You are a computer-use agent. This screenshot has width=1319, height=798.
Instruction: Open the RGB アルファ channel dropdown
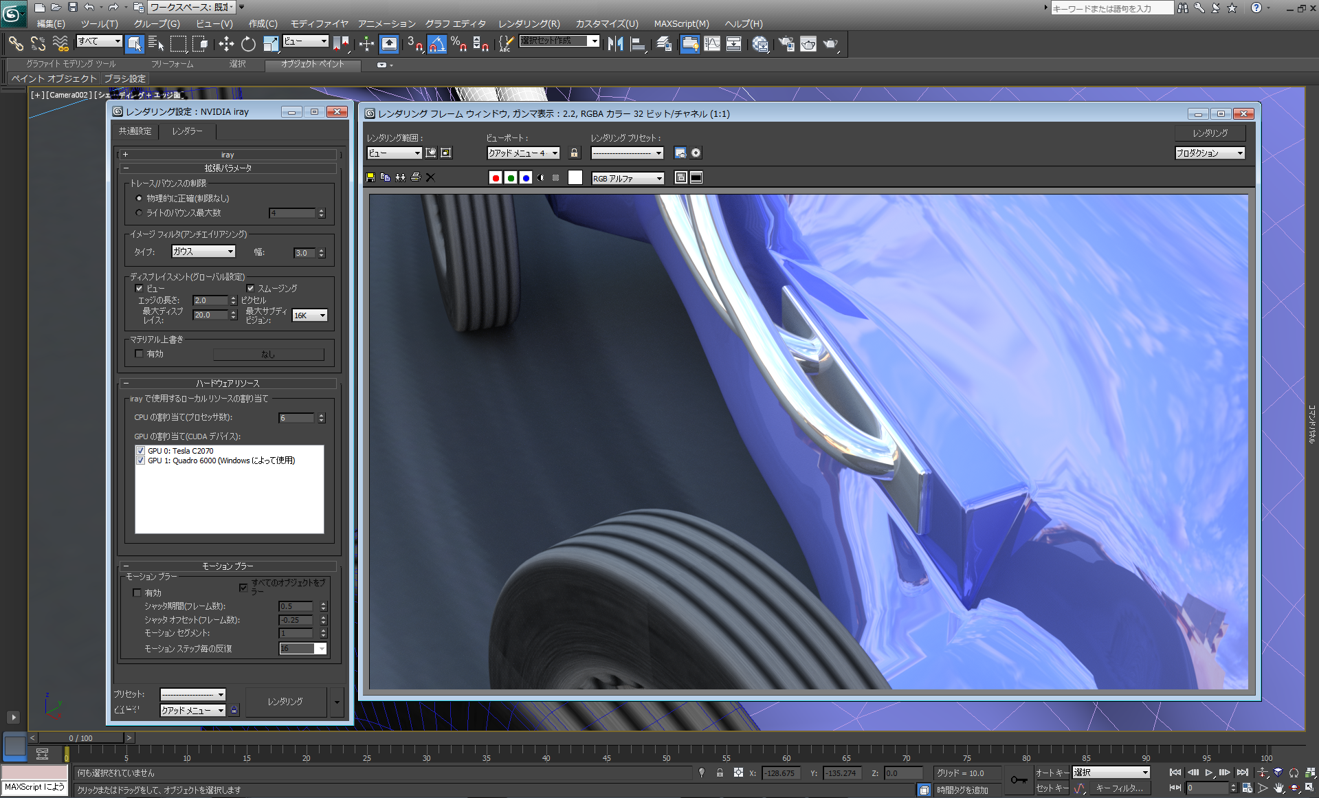point(628,179)
